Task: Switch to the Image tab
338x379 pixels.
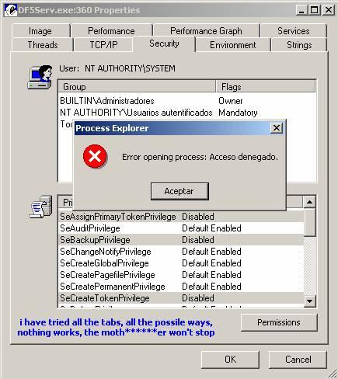Action: pyautogui.click(x=40, y=31)
